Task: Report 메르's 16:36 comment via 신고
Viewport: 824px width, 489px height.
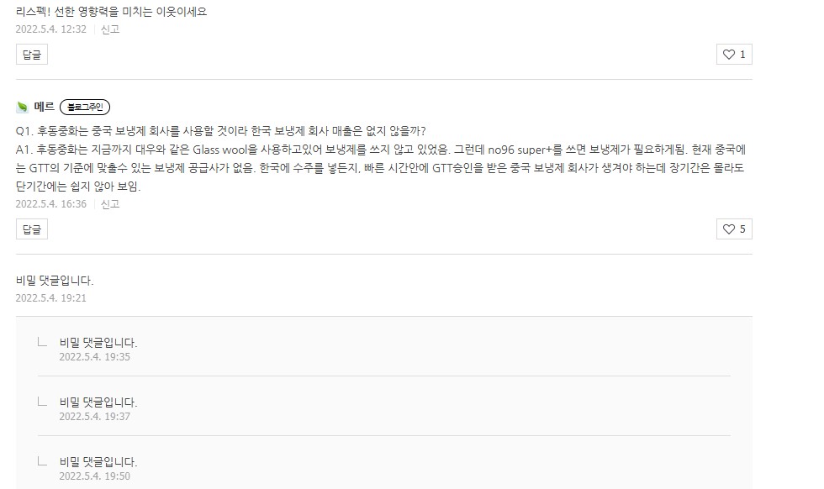Action: click(110, 203)
